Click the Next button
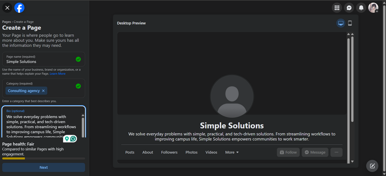 click(x=43, y=167)
